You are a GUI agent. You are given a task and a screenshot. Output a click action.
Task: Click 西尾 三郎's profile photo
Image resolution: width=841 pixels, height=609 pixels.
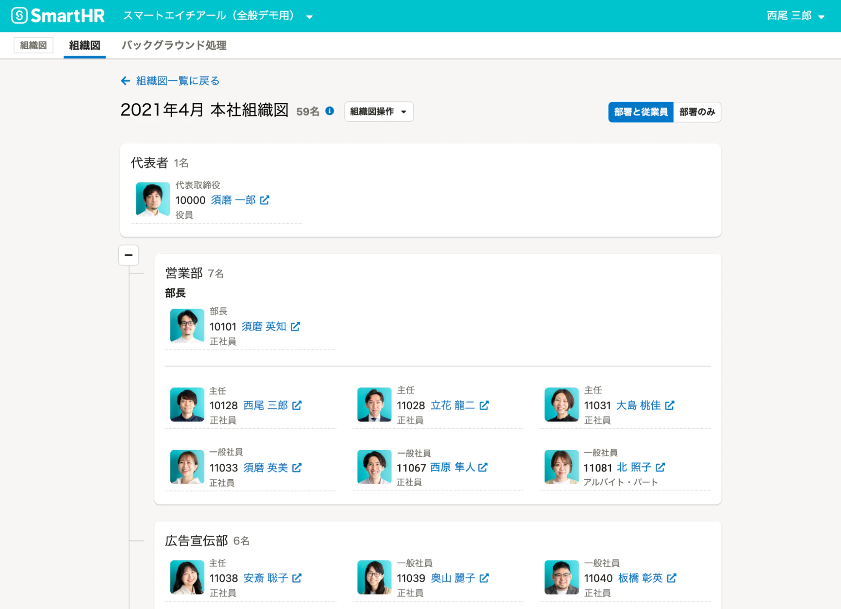click(187, 405)
